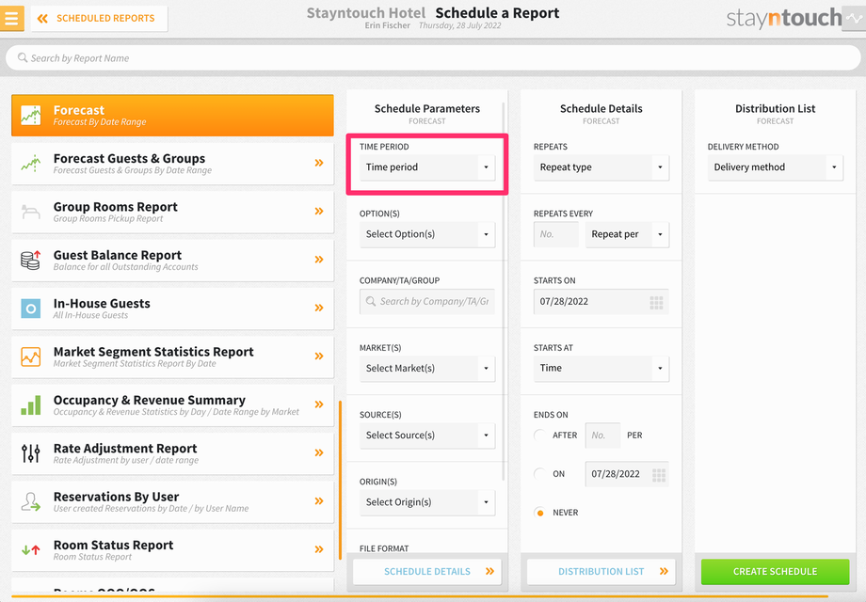
Task: Click the Occupancy & Revenue bar chart icon
Action: (31, 405)
